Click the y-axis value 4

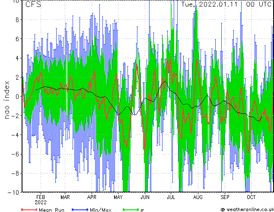(x=17, y=58)
